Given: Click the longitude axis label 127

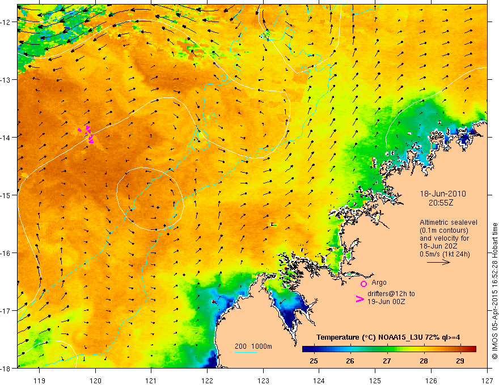Looking at the screenshot, I should pos(487,380).
